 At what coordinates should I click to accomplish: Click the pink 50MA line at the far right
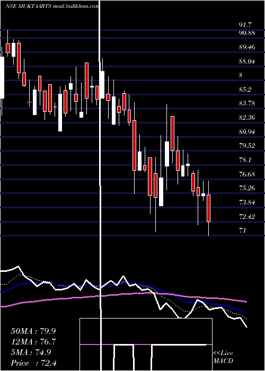click(x=245, y=301)
